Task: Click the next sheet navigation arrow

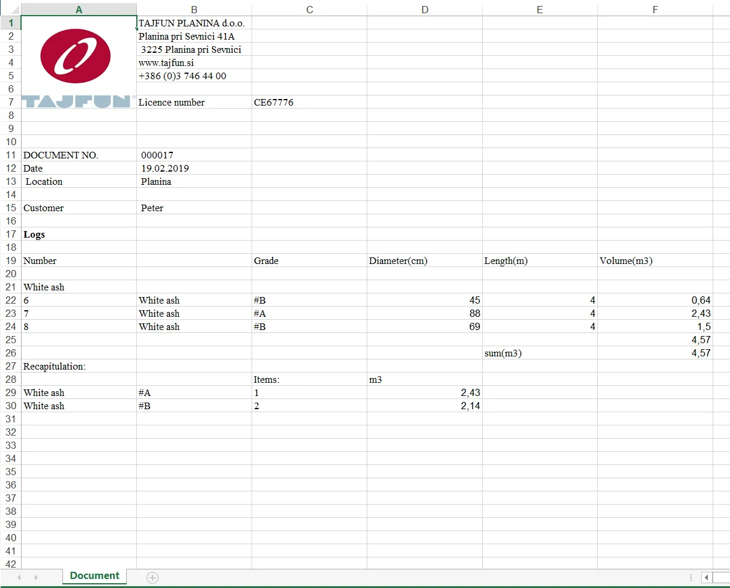Action: [36, 577]
